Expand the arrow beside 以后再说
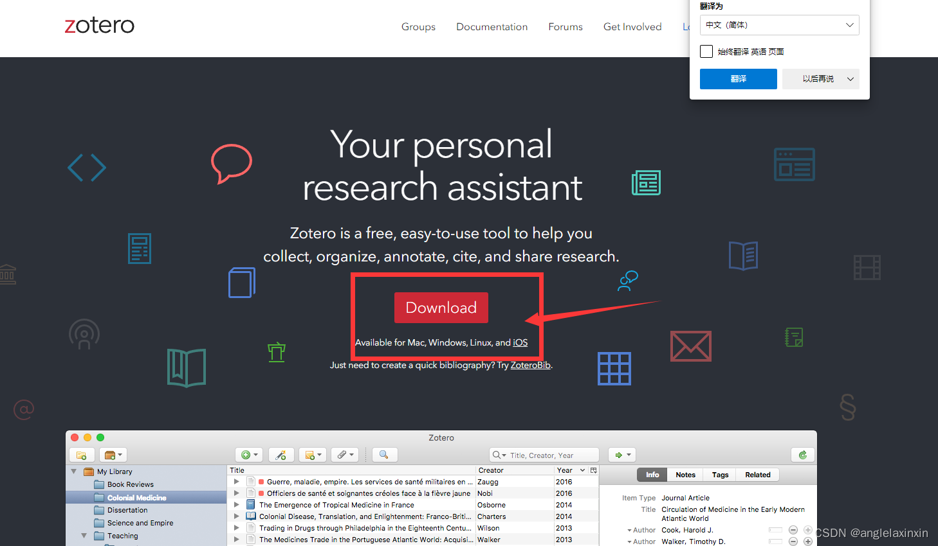 point(851,79)
